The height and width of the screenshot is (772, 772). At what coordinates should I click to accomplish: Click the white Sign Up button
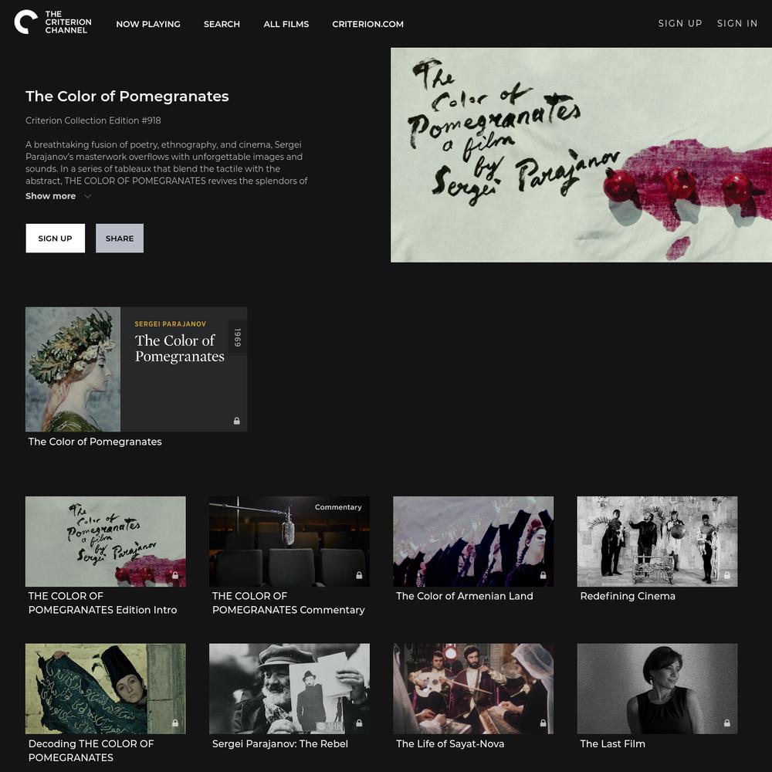point(55,239)
